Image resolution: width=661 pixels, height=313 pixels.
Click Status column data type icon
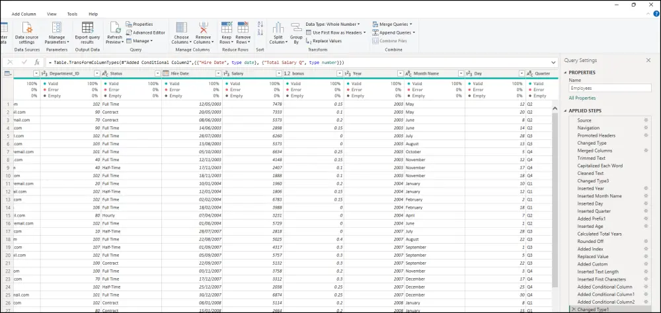click(x=105, y=73)
